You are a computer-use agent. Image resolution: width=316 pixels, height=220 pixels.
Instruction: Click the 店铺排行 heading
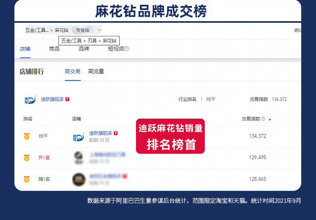32,71
